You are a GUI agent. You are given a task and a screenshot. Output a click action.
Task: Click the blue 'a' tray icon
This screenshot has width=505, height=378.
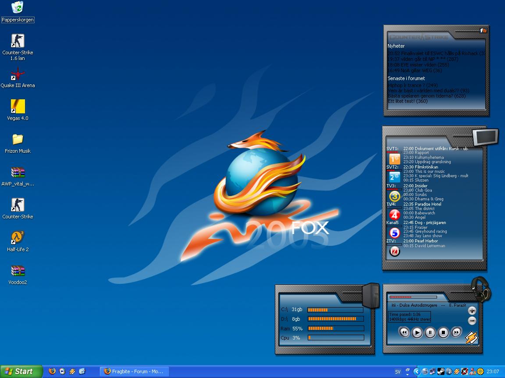tap(448, 371)
